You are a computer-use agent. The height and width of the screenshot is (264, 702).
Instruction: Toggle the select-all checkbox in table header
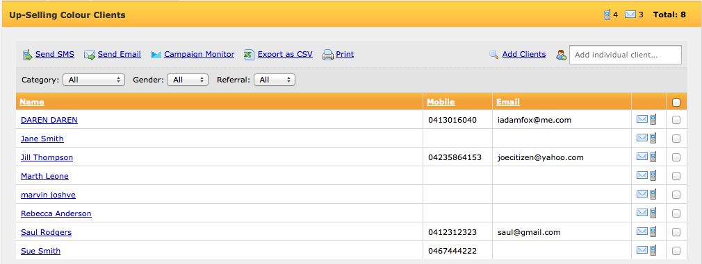click(x=676, y=103)
